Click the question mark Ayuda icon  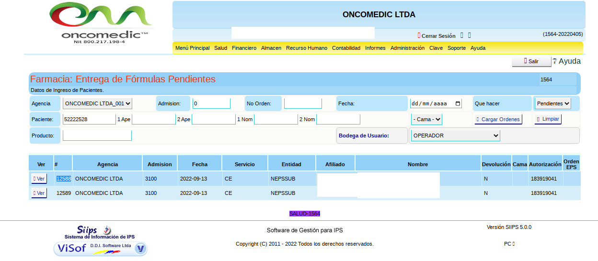[x=555, y=61]
